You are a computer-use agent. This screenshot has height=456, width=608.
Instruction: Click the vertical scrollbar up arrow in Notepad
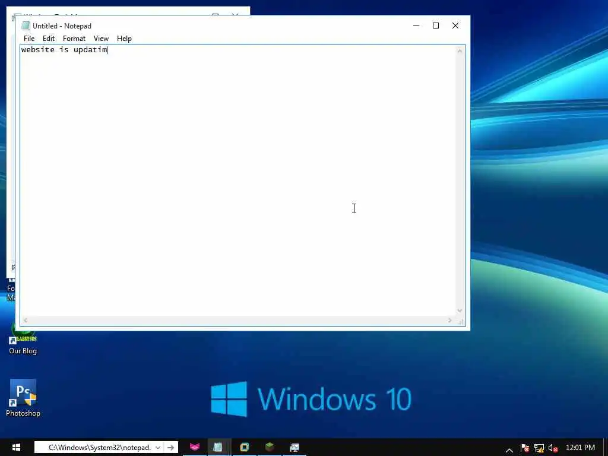pos(460,51)
